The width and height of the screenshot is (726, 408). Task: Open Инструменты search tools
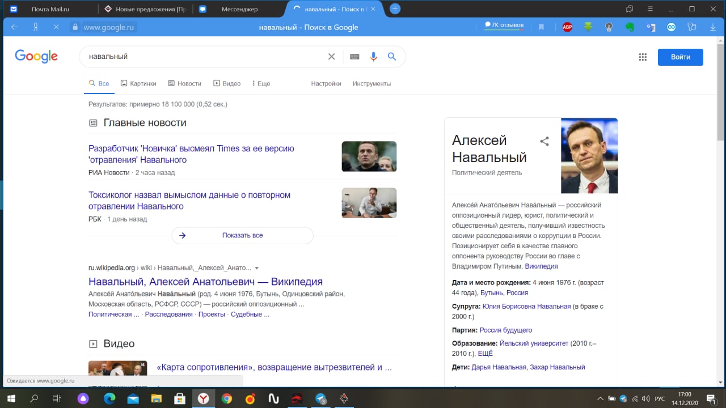click(372, 83)
